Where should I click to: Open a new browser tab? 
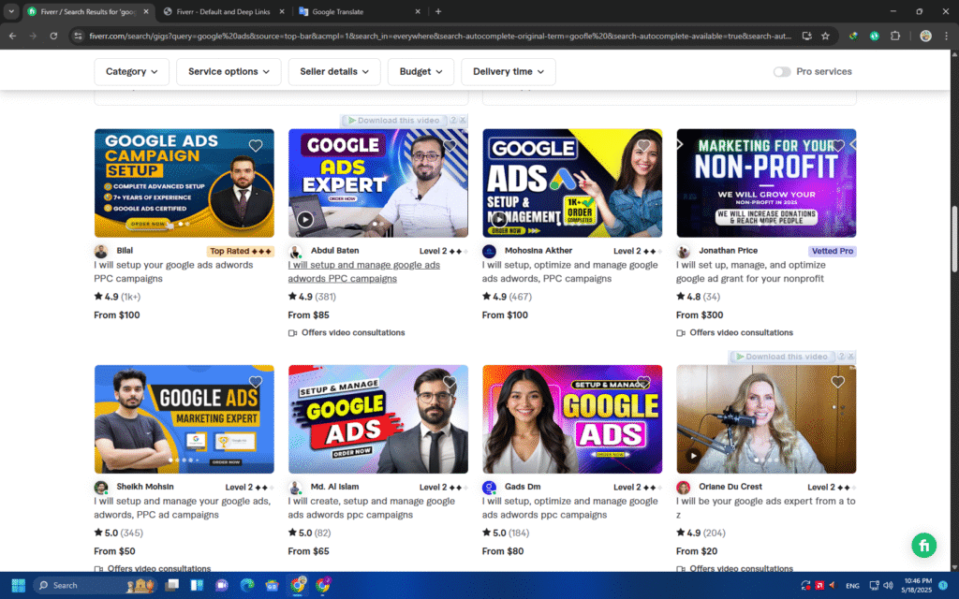pos(438,11)
